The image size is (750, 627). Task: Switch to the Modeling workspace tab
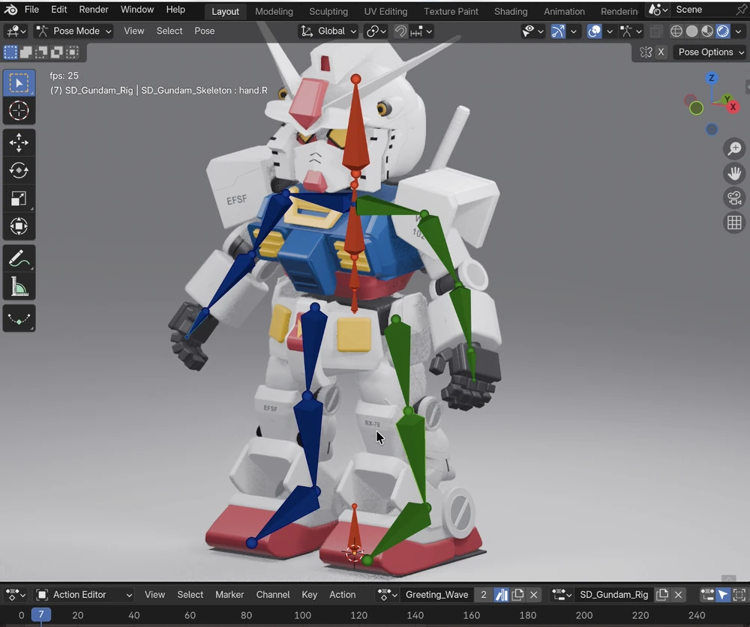pos(274,11)
